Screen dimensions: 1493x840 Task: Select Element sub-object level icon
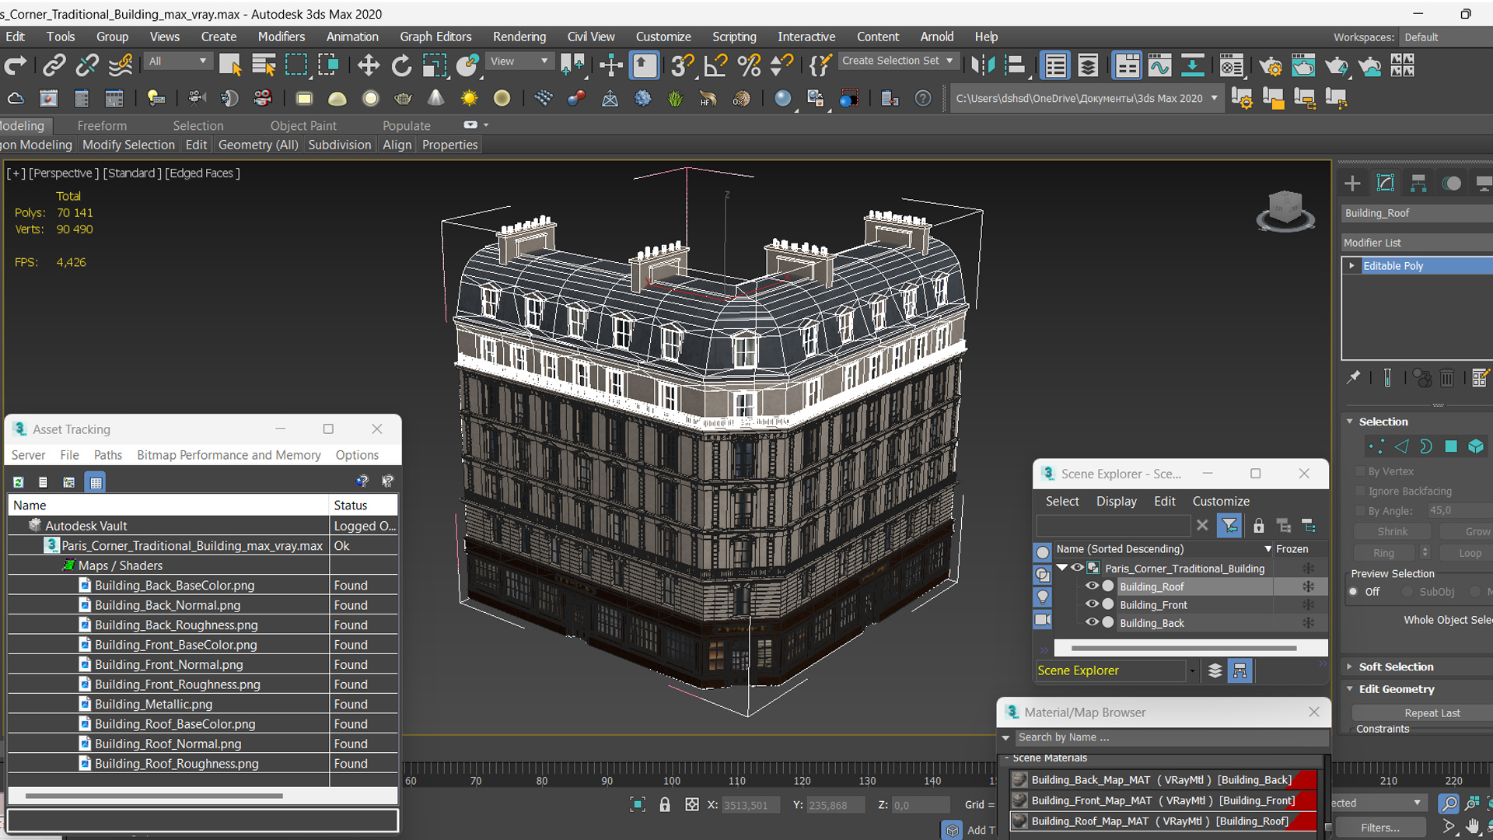click(1476, 446)
